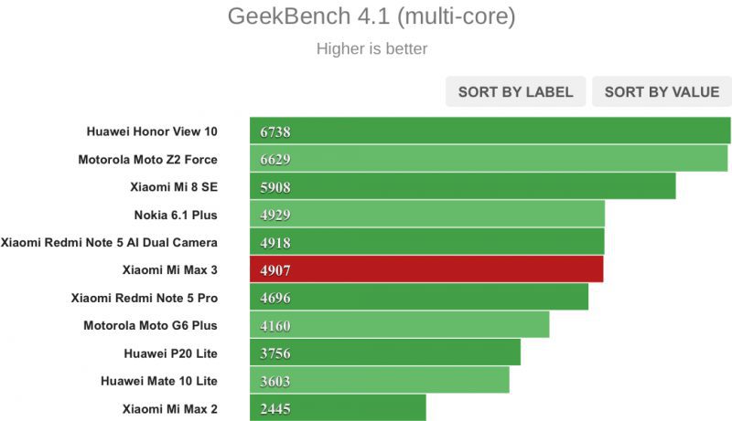Click the Motorola Moto G6 Plus label
Image resolution: width=732 pixels, height=421 pixels.
(x=150, y=325)
